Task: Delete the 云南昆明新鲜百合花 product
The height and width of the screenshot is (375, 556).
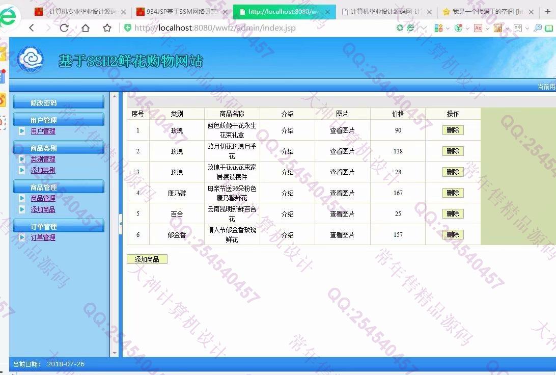Action: [453, 214]
